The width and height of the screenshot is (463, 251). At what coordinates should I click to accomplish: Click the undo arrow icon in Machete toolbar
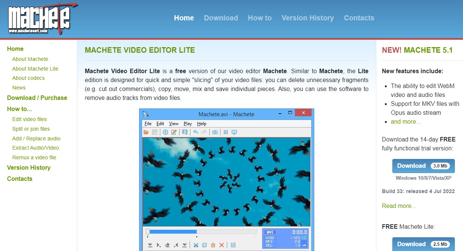click(x=195, y=132)
